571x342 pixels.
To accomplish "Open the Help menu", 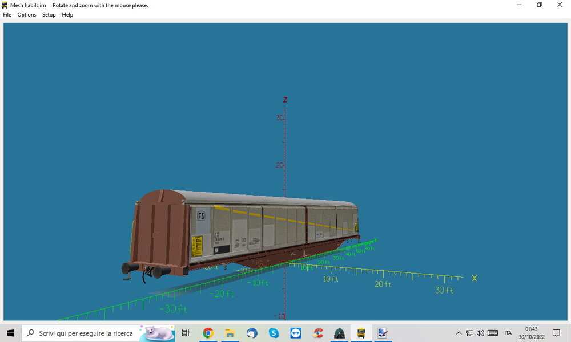I will click(x=67, y=15).
